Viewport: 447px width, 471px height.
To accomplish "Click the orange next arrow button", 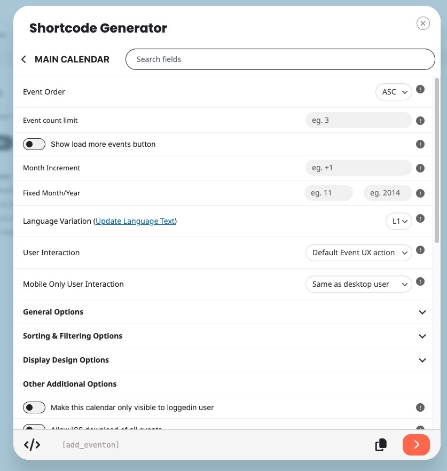I will pos(416,444).
